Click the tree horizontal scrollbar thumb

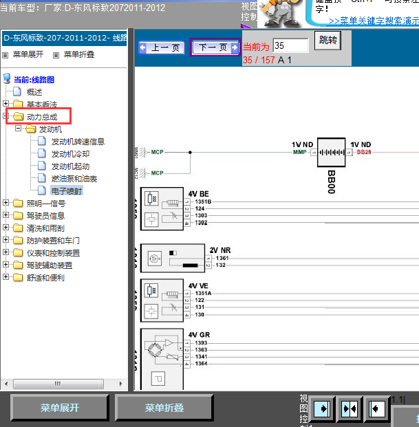point(58,384)
